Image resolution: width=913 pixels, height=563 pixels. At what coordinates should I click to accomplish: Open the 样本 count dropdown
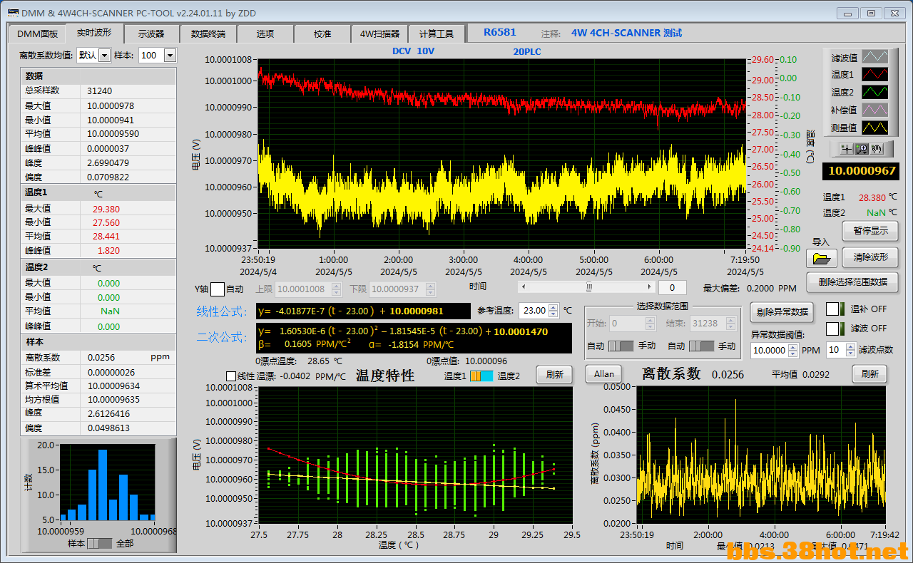coord(170,55)
